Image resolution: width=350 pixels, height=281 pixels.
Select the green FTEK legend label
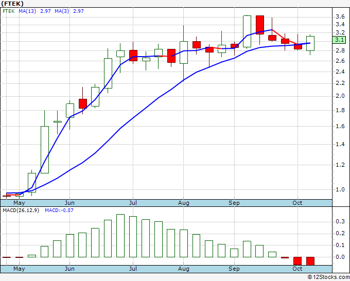(x=9, y=11)
